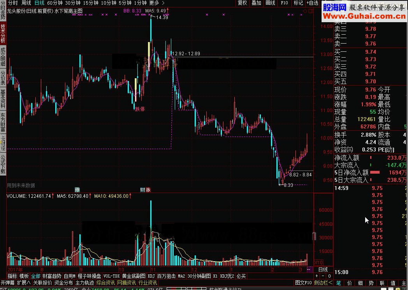408x290 pixels.
Task: Open 技术分析 in left sidebar
Action: (x=3, y=33)
